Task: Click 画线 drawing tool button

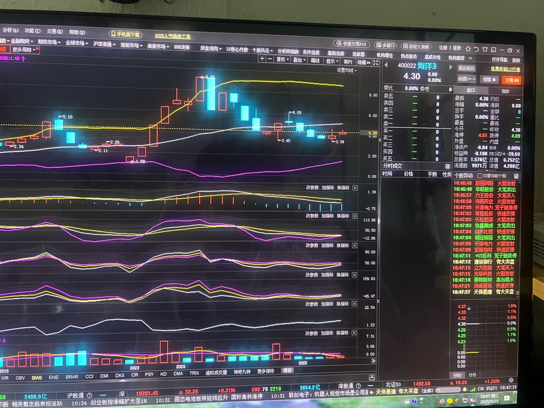Action: tap(315, 61)
